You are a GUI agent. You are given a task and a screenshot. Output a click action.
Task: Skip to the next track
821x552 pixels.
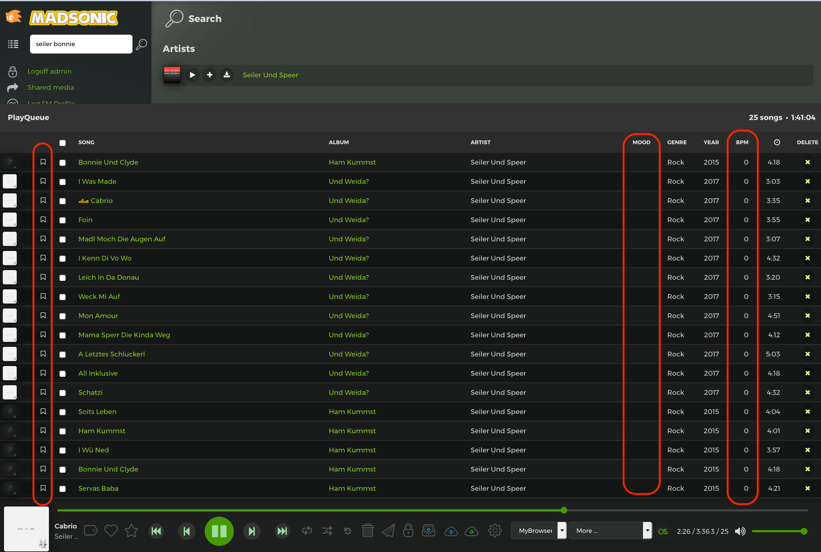tap(251, 531)
